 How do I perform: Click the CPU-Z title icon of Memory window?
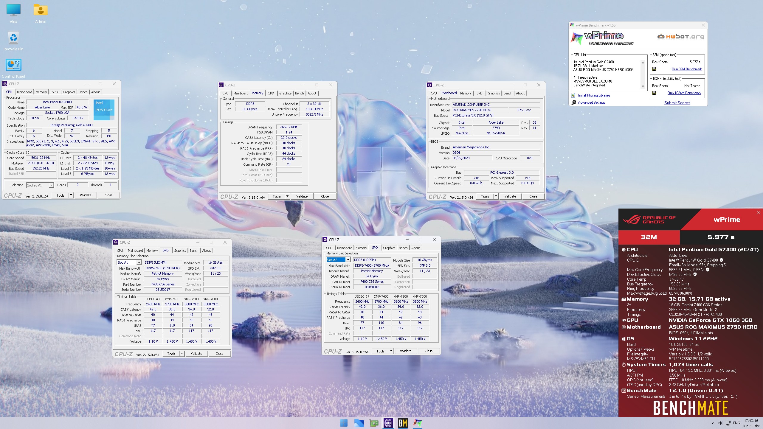click(221, 85)
